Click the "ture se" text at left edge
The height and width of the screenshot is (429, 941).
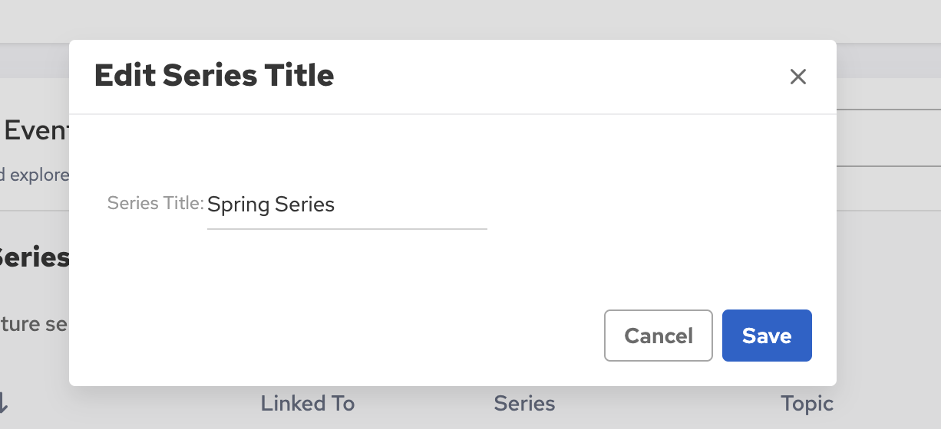[x=35, y=324]
